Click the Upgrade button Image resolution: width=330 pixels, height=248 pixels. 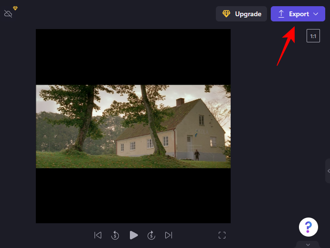point(241,14)
